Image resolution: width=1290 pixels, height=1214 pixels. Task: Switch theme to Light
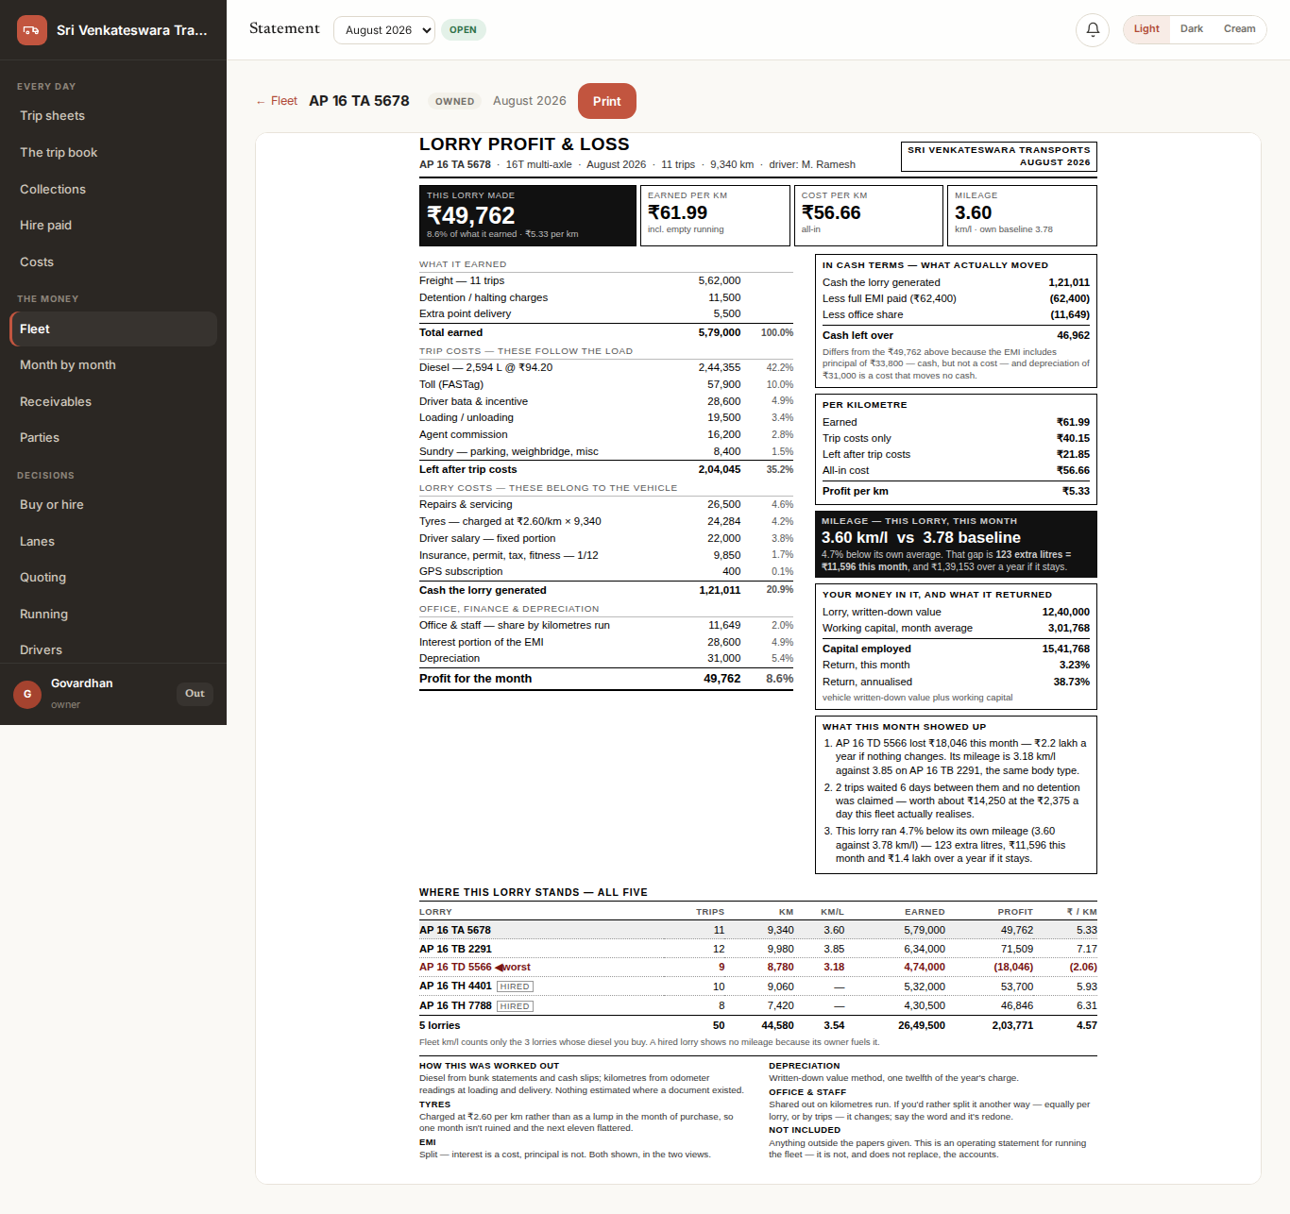1146,29
